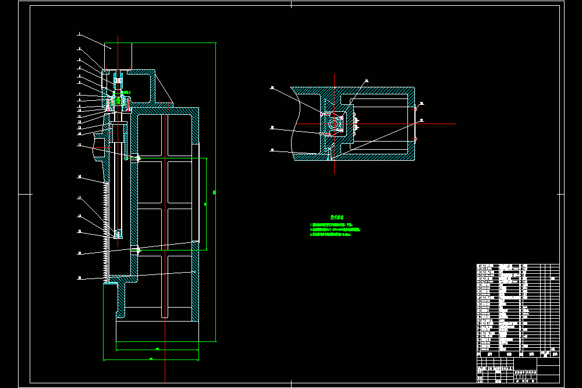The image size is (582, 388).
Task: Select the tall green overall height dimension line
Action: [x=216, y=192]
